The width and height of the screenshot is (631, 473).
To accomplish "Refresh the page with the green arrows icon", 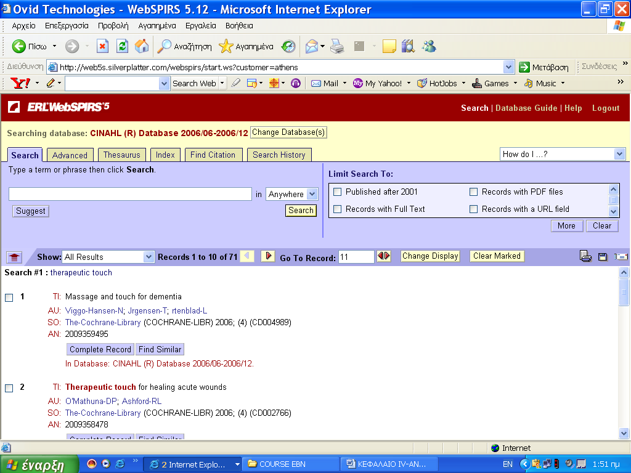I will click(122, 46).
